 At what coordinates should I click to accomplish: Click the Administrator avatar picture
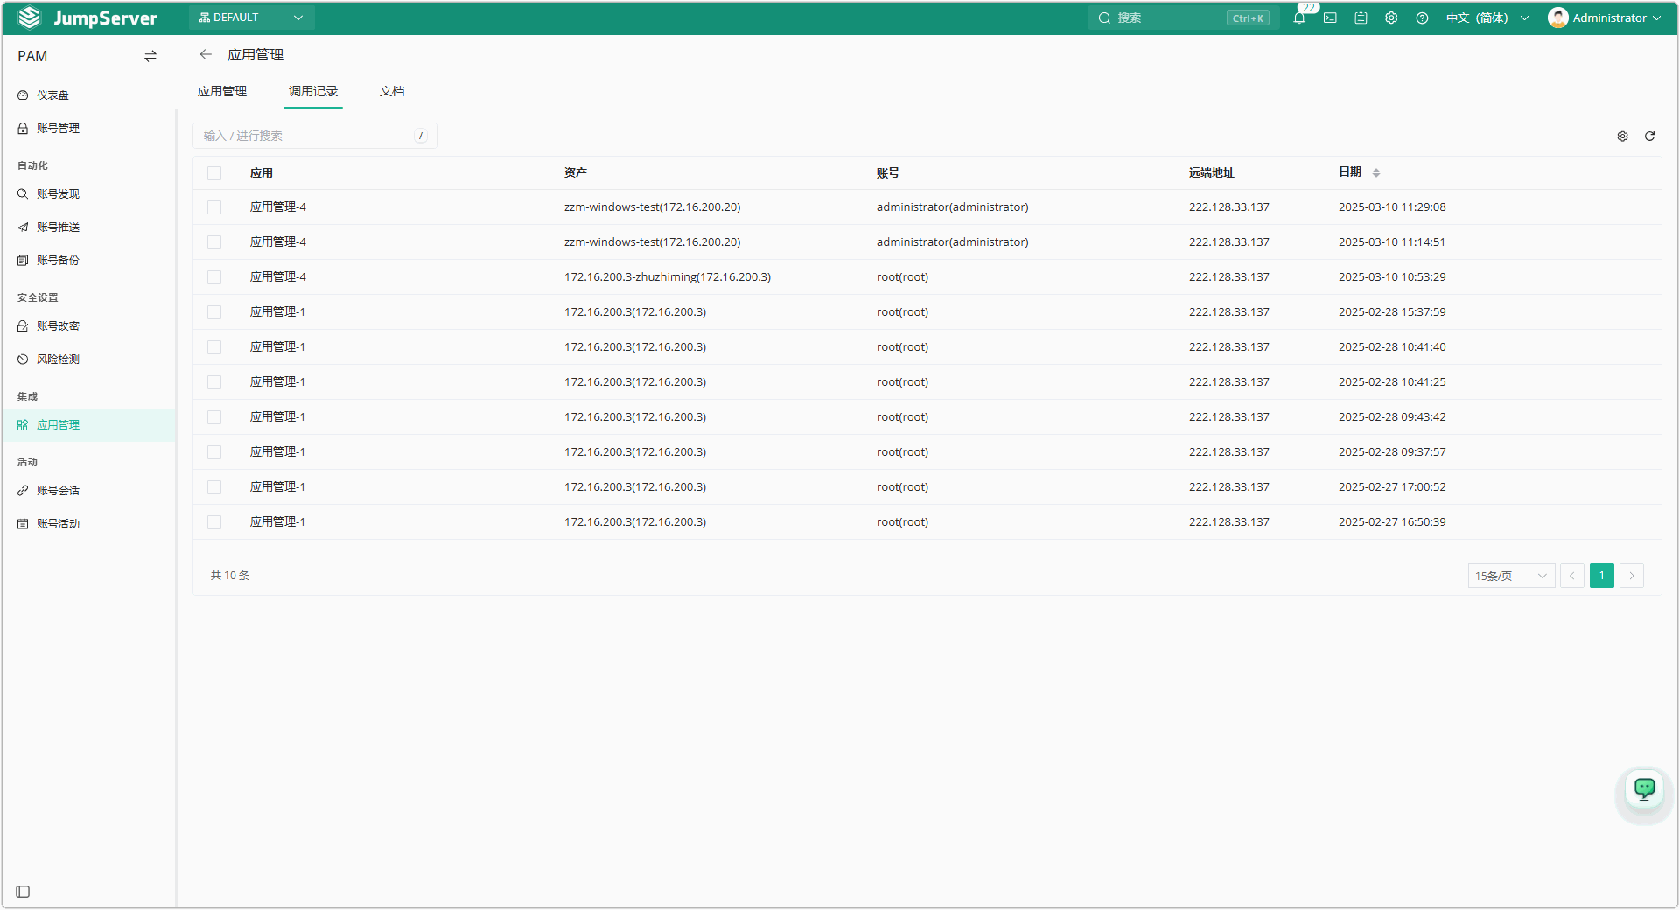point(1557,17)
